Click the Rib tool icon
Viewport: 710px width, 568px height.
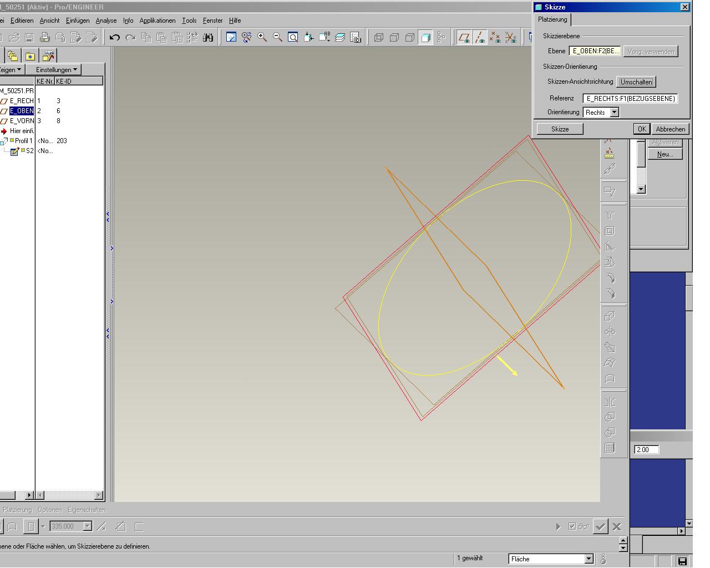pyautogui.click(x=610, y=246)
